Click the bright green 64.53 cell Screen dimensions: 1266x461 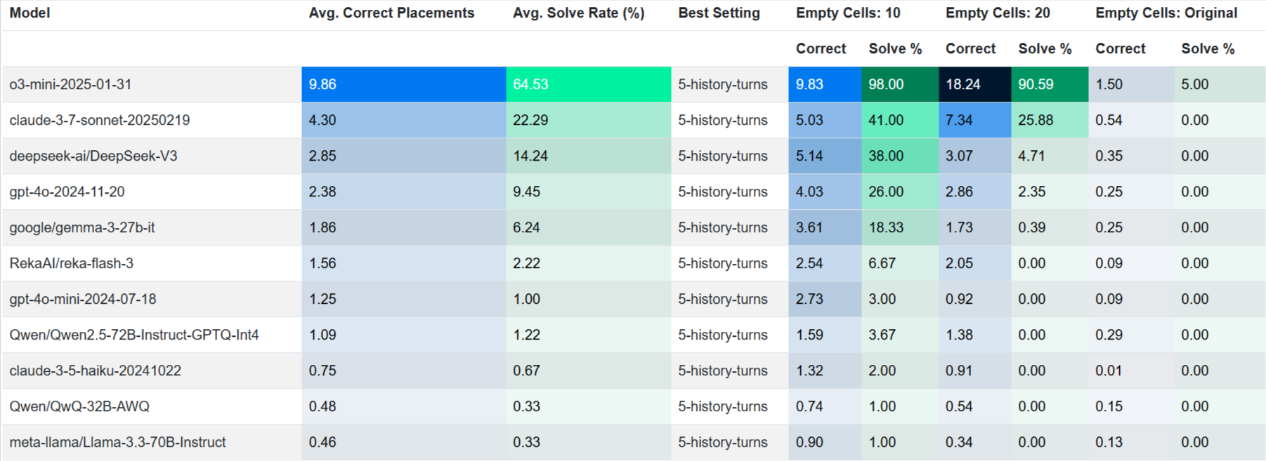pyautogui.click(x=588, y=84)
